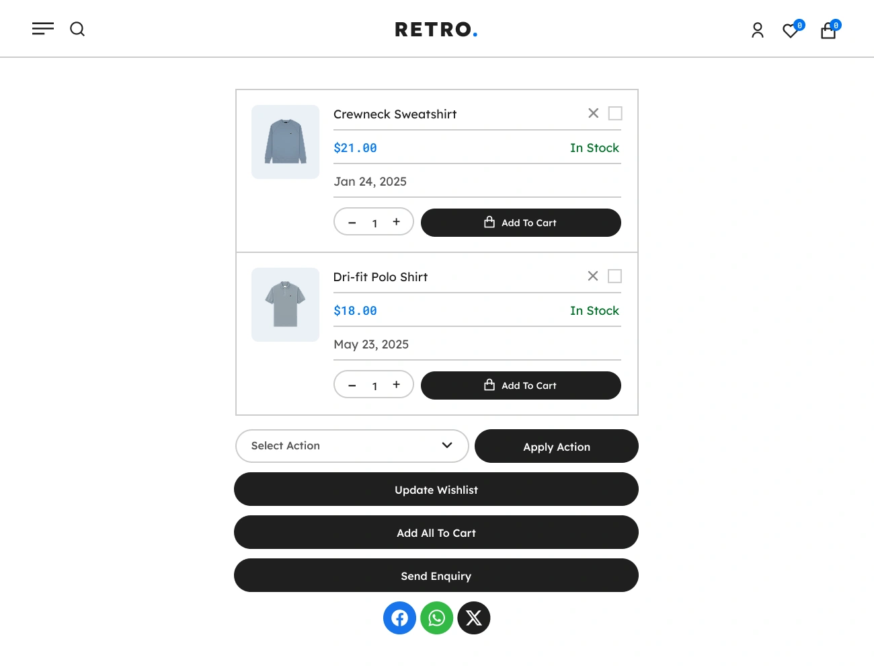Screen dimensions: 874x666
Task: Increase Dri-fit Polo Shirt quantity with plus
Action: 397,385
